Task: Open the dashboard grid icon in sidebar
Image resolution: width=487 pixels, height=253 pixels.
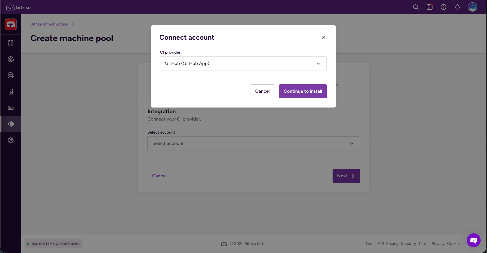Action: [x=11, y=43]
